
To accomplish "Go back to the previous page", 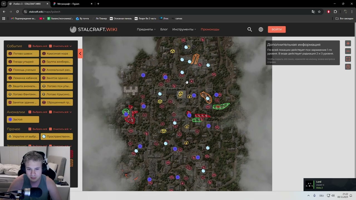I will 4,12.
